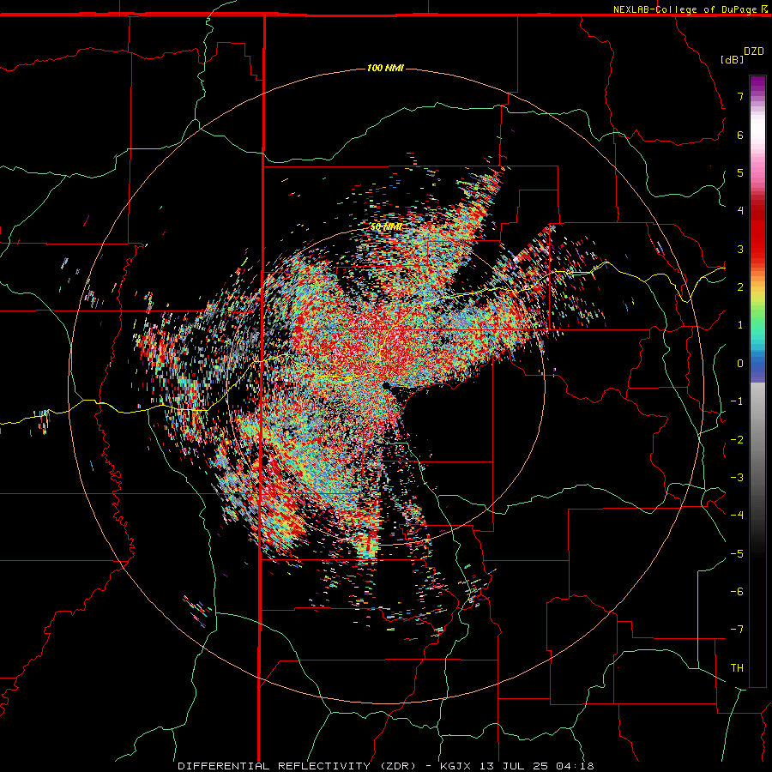Click the [dB] unit label

point(733,59)
